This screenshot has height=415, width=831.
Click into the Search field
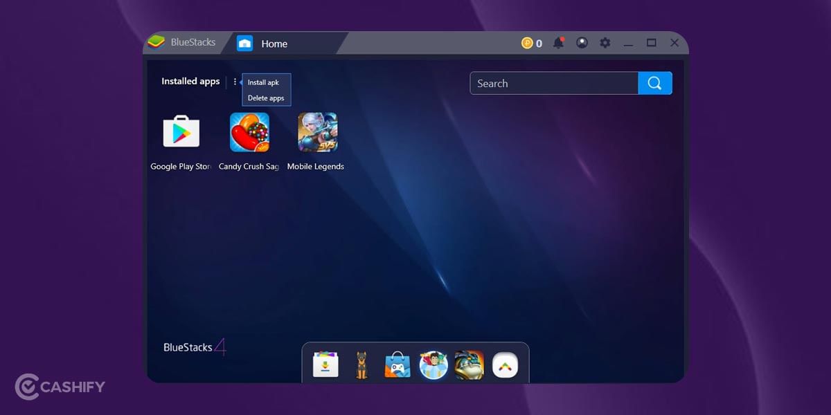pos(554,83)
